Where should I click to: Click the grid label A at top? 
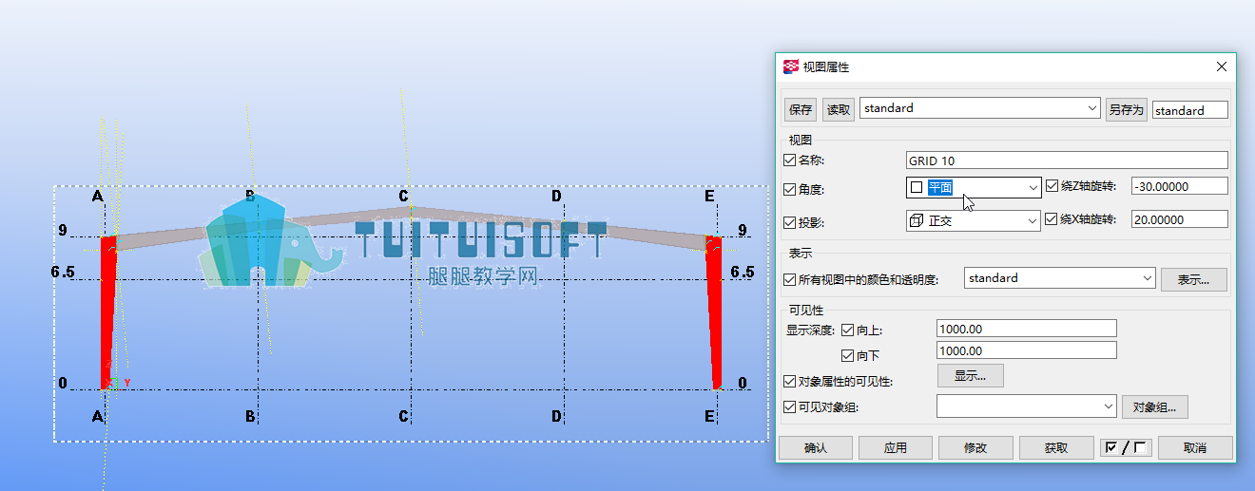[97, 197]
